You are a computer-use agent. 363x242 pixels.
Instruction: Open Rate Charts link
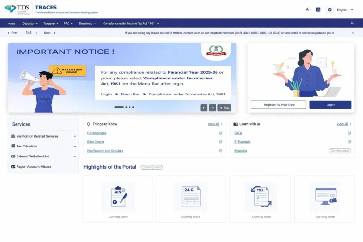pos(95,142)
